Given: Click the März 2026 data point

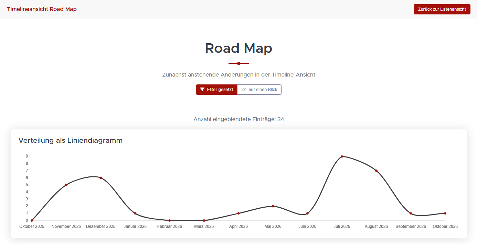Looking at the screenshot, I should point(204,220).
